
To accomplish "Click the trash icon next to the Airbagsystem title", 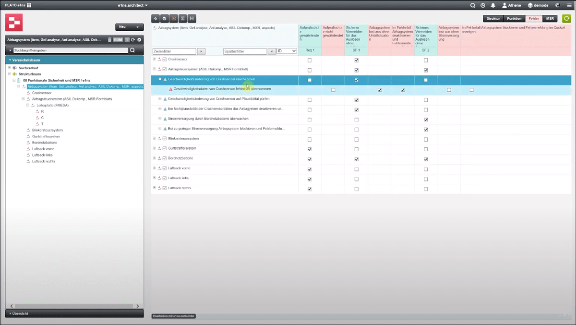I will pyautogui.click(x=110, y=40).
